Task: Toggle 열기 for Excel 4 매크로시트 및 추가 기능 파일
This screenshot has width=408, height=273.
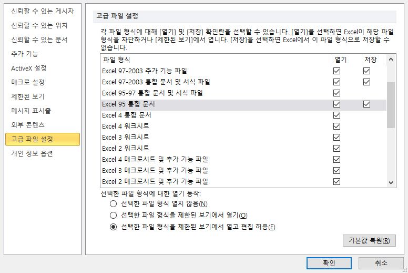Action: coord(336,159)
